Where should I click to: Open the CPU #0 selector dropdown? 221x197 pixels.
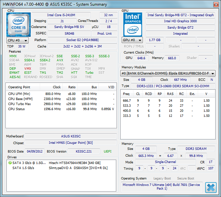(x=18, y=40)
